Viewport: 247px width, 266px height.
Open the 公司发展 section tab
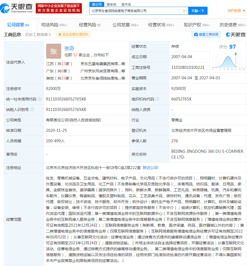click(x=125, y=25)
